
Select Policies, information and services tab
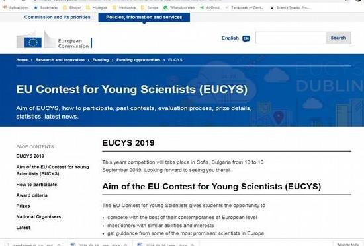144,17
